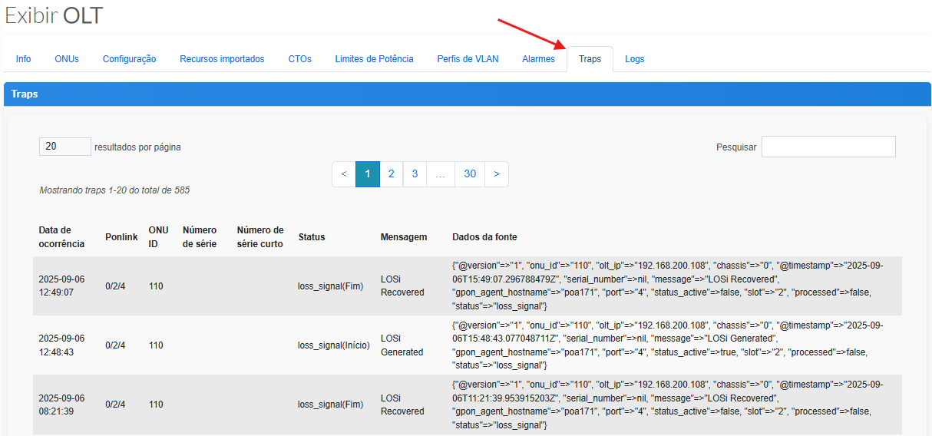
Task: Switch to Perfis de VLAN tab
Action: pyautogui.click(x=468, y=59)
